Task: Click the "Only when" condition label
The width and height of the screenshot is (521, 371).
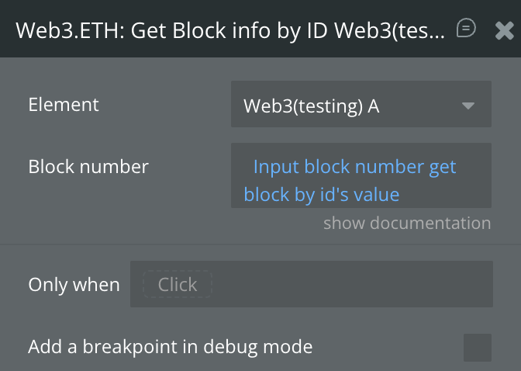Action: 74,285
